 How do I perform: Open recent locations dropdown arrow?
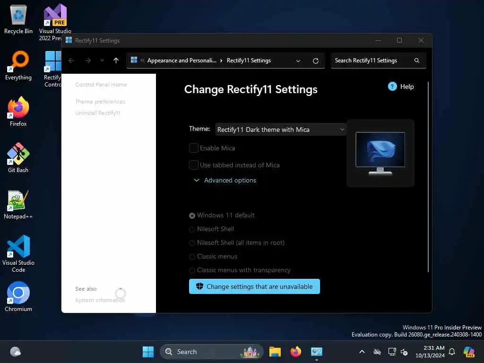click(102, 60)
